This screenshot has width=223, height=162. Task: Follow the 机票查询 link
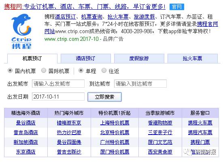tap(92, 17)
